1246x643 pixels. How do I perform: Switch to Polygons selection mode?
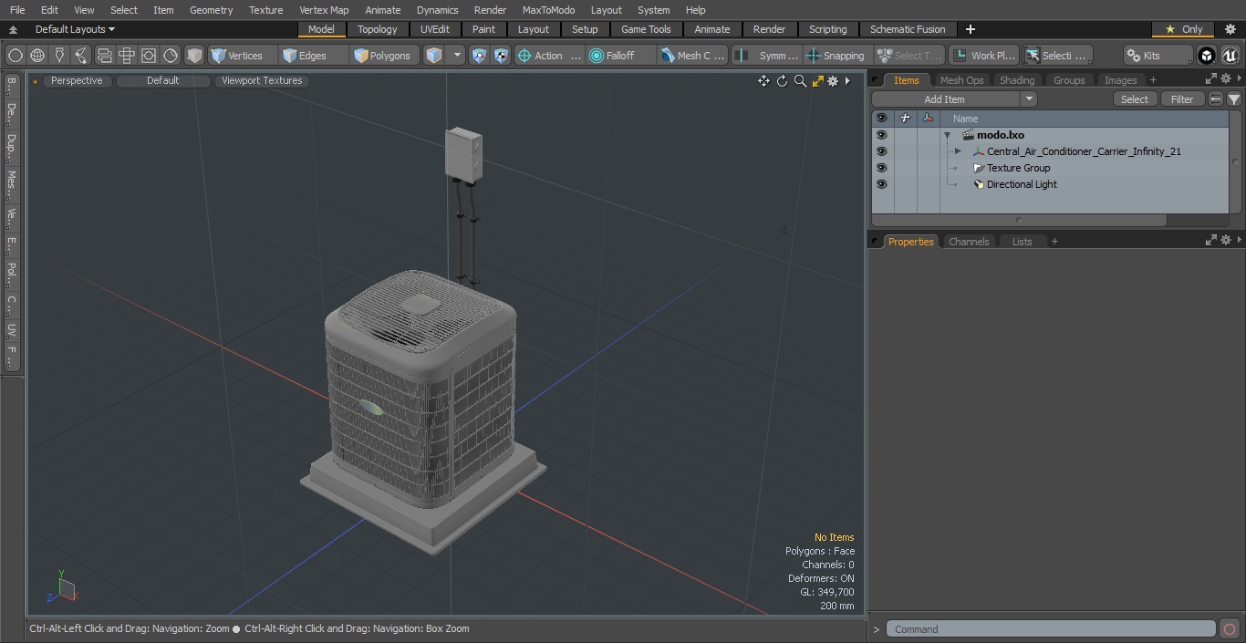coord(384,56)
